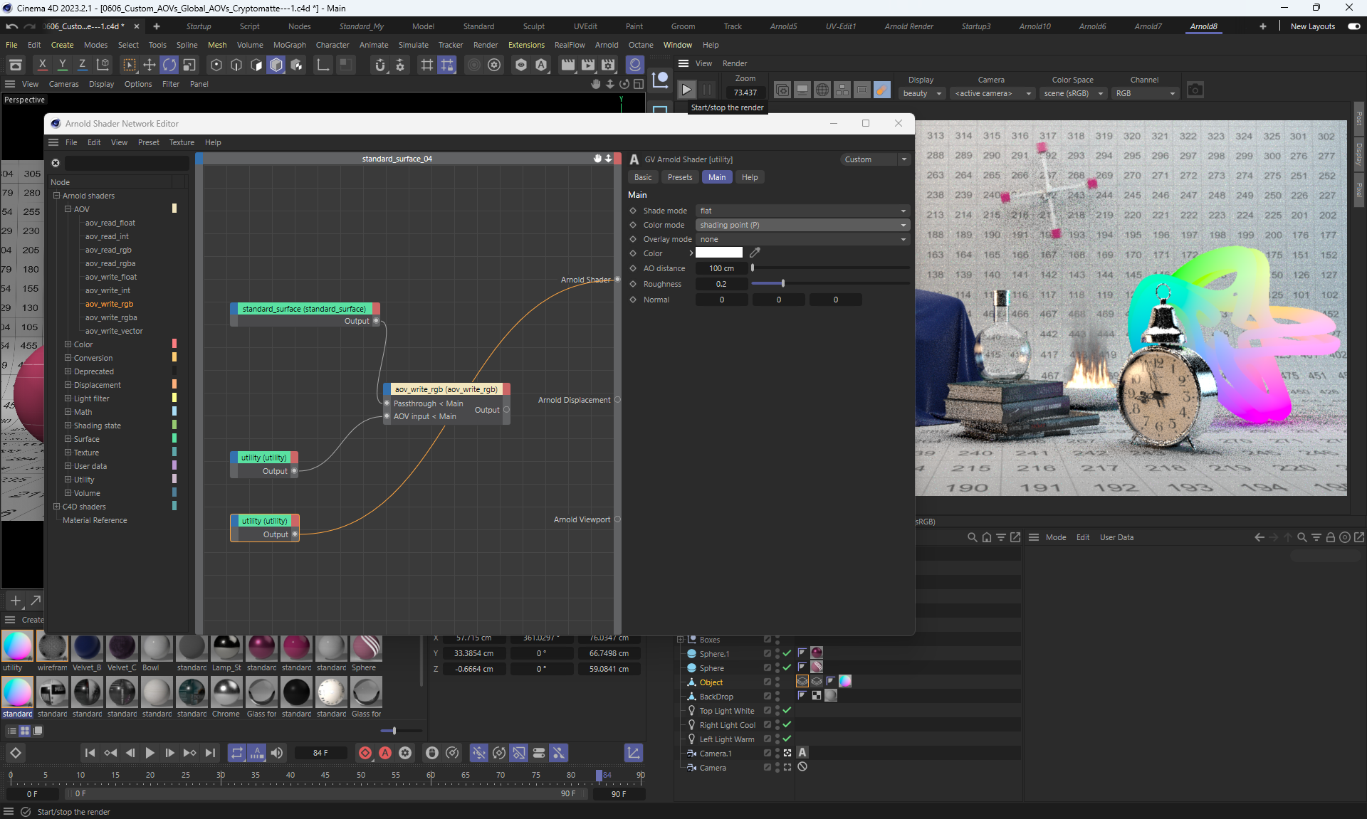1367x819 pixels.
Task: Open the Shade mode dropdown
Action: (802, 211)
